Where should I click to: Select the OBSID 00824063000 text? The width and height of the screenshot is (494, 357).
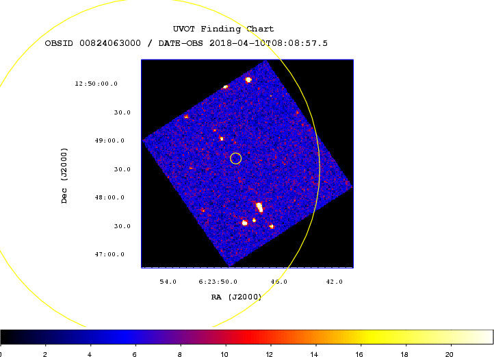pos(92,43)
